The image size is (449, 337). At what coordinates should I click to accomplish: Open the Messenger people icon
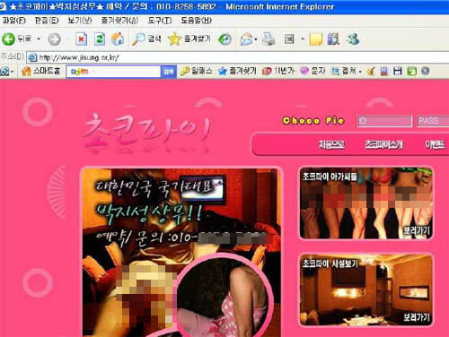[353, 39]
